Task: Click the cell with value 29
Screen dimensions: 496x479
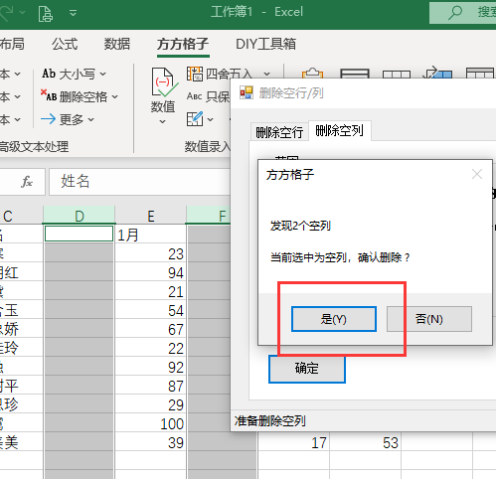Action: click(x=150, y=404)
